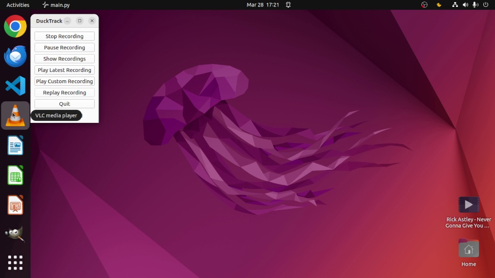Click the Stop Recording button

65,36
